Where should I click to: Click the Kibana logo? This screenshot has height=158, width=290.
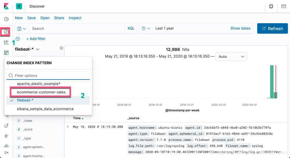6,6
